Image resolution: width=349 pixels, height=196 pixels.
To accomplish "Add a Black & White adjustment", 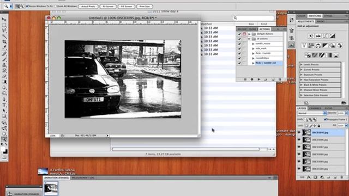I will 325,46.
